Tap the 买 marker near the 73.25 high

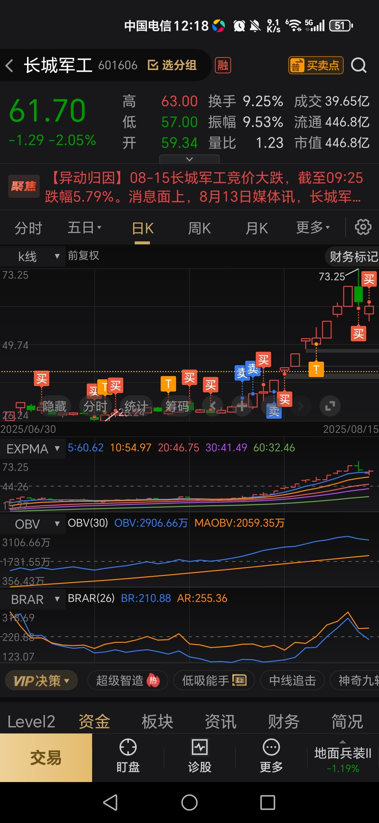point(369,279)
